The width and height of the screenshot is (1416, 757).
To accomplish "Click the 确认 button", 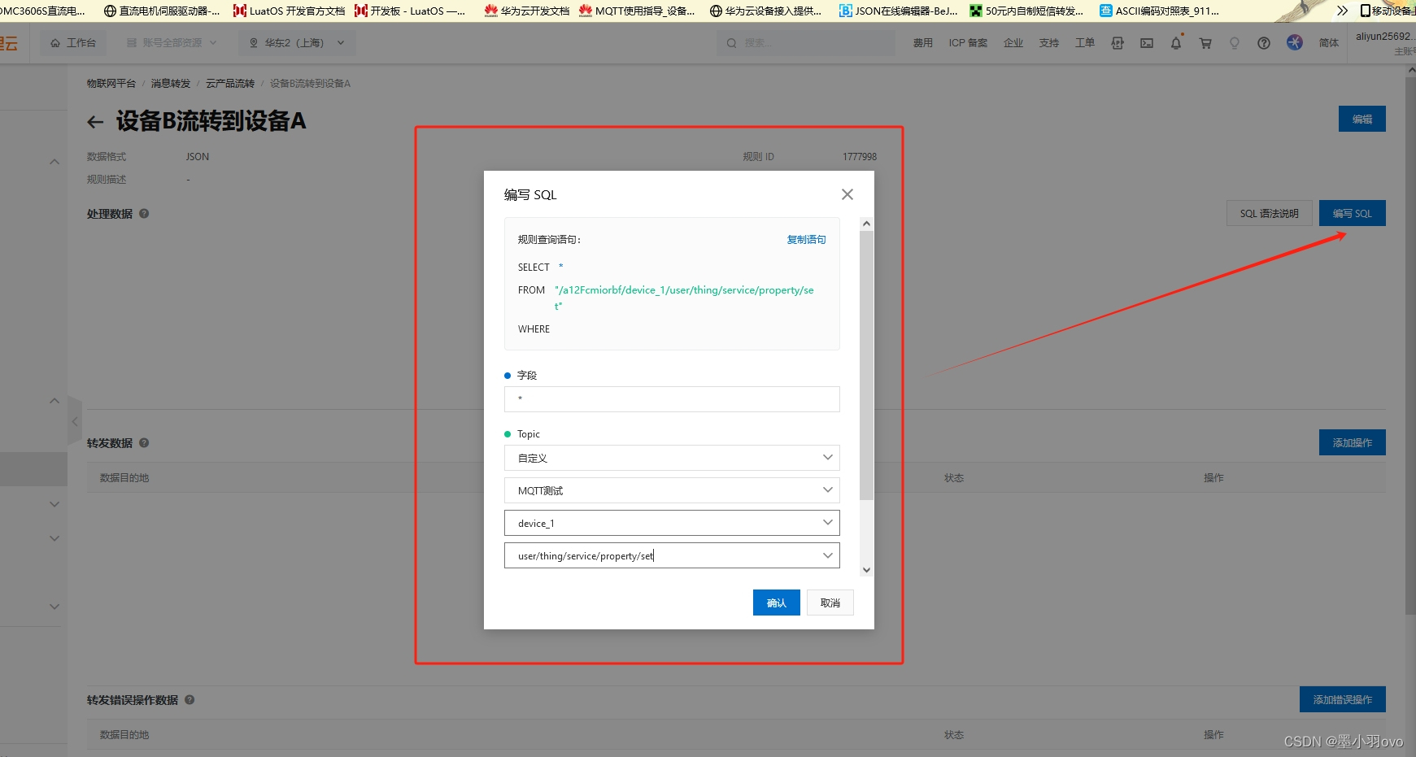I will pyautogui.click(x=777, y=603).
